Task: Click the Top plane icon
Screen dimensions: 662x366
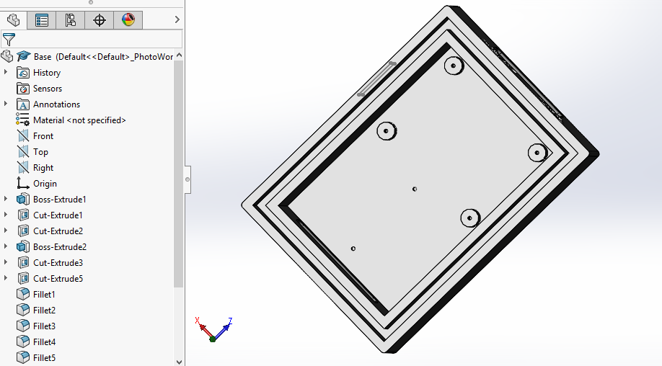Action: (x=23, y=152)
